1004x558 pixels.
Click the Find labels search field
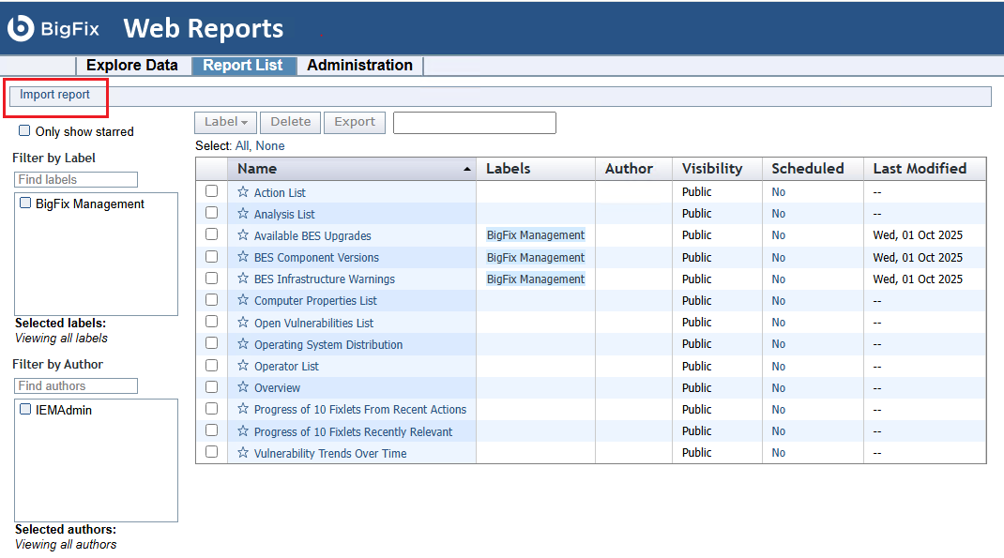[76, 179]
